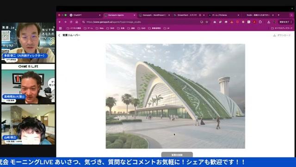Viewport: 296px width, 167px height.
Task: Return using arrow beside 背景リムーバー
Action: click(59, 35)
